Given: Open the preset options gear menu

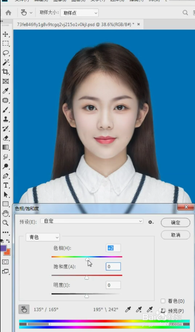Looking at the screenshot, I should [x=151, y=222].
